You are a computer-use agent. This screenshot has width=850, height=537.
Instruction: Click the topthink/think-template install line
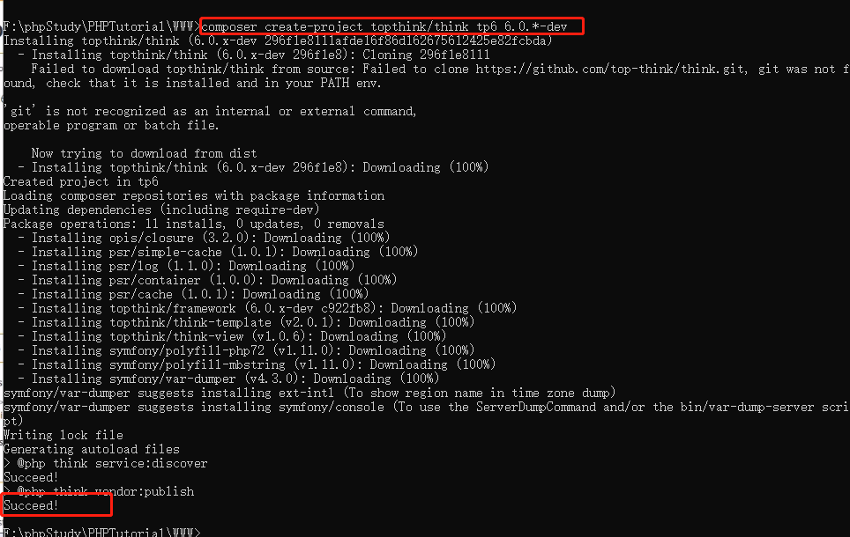point(246,322)
